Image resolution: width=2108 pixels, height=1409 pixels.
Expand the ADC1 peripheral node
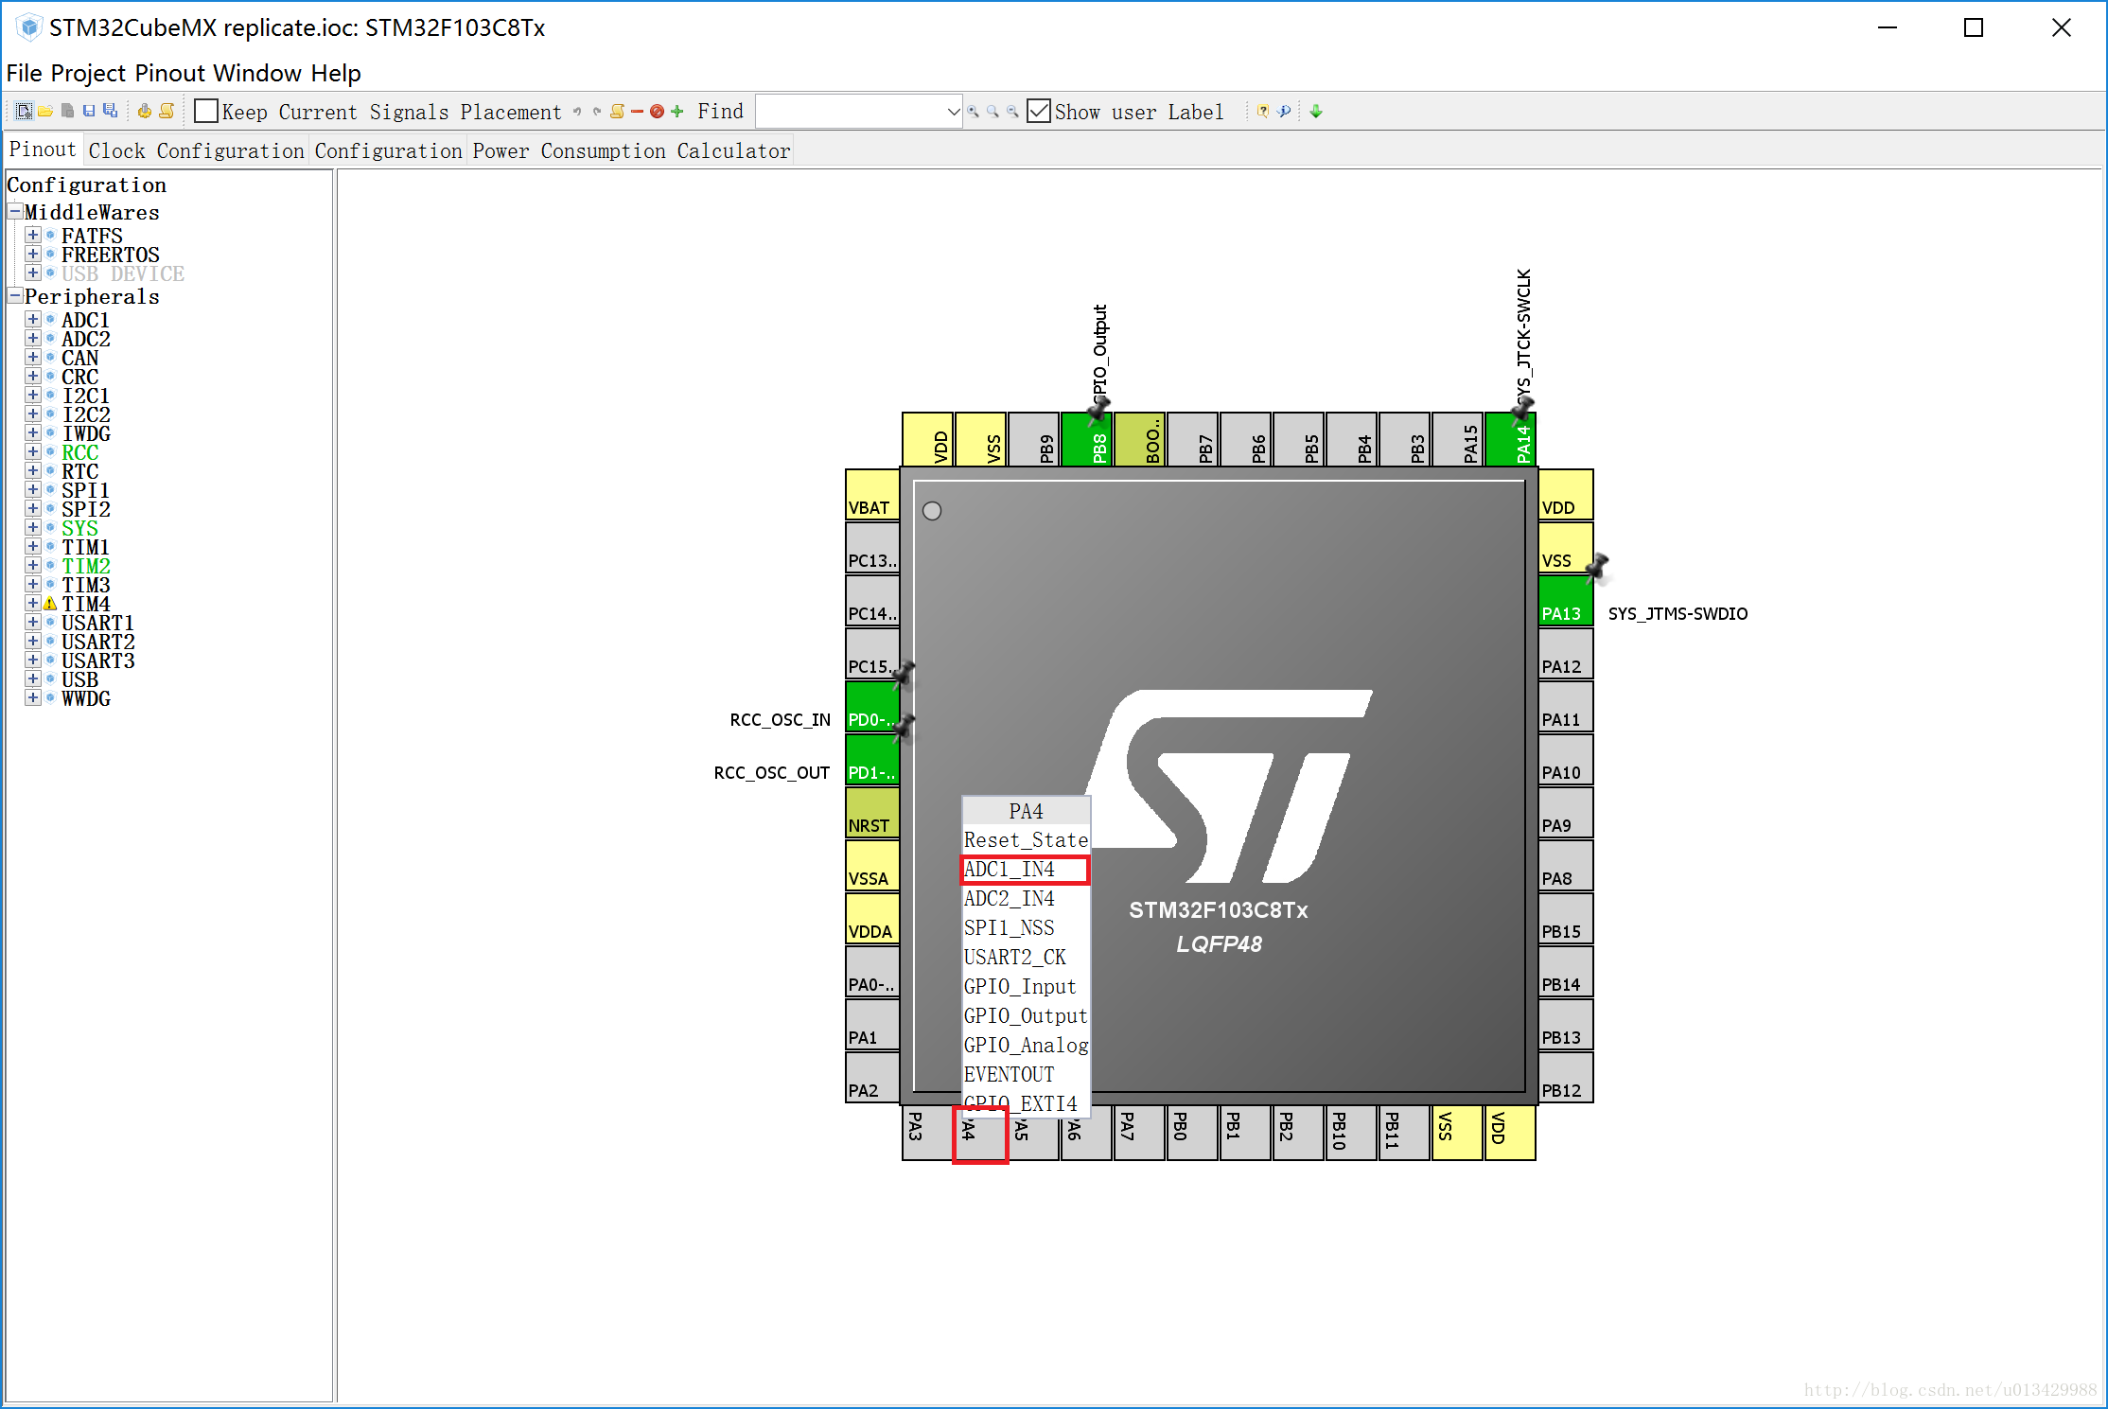[33, 319]
